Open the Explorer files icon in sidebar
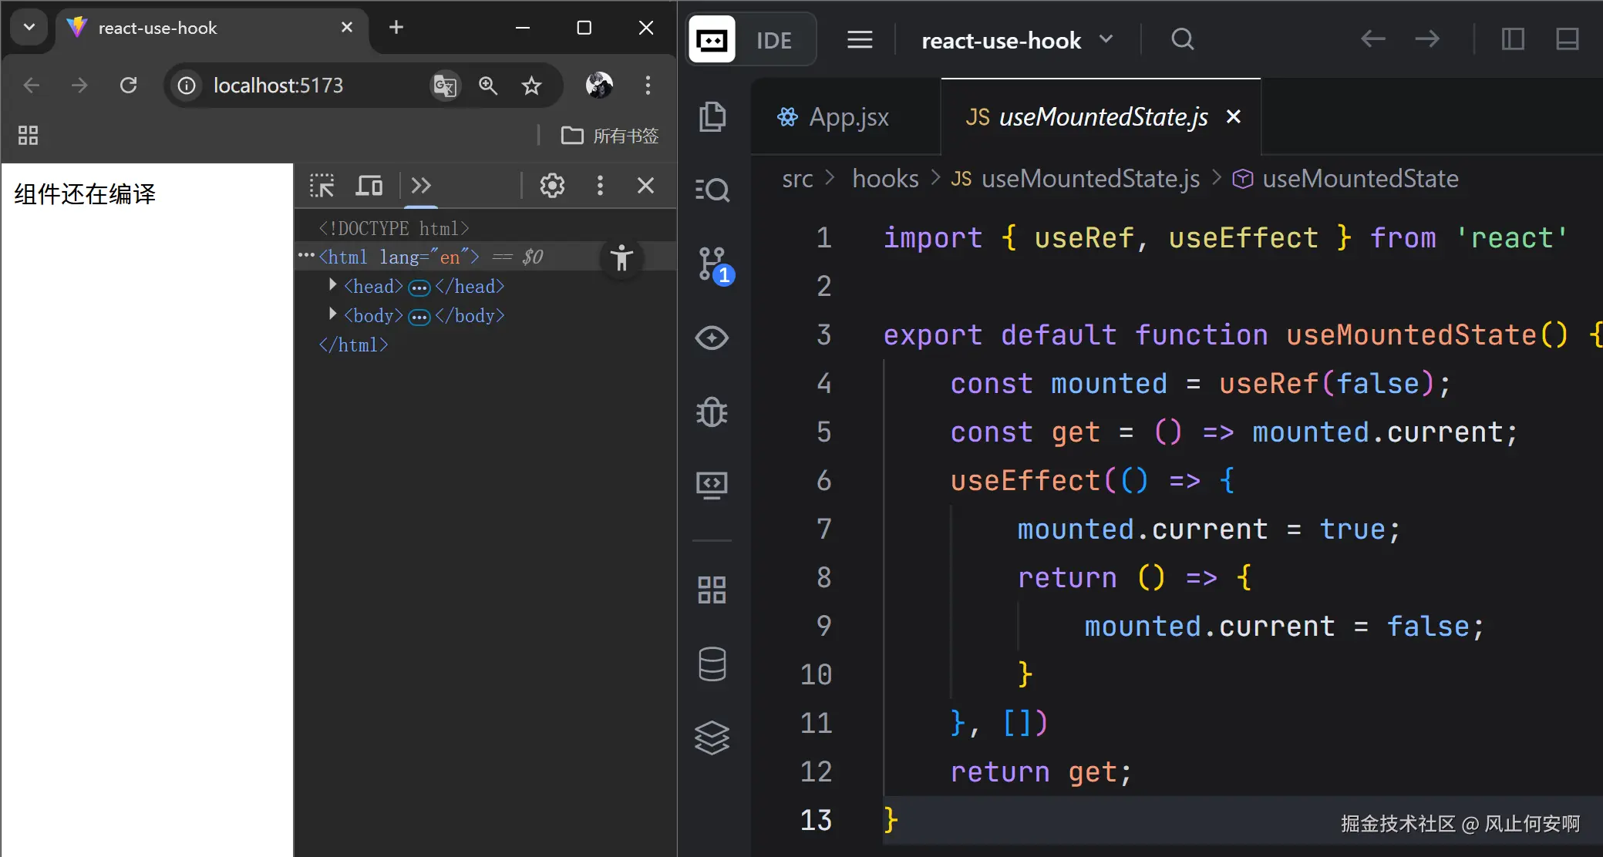 click(x=712, y=117)
